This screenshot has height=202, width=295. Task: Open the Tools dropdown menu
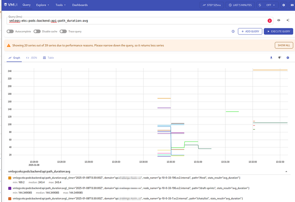[x=60, y=5]
